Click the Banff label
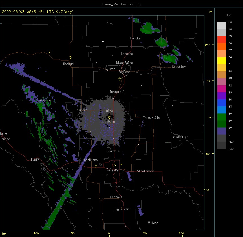Image resolution: width=243 pixels, height=237 pixels. tap(35, 160)
